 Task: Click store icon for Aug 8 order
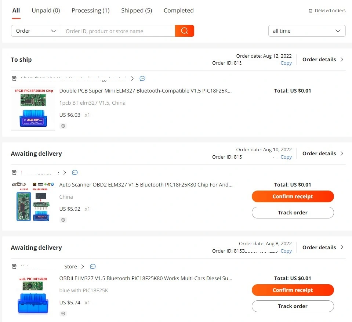click(x=14, y=267)
